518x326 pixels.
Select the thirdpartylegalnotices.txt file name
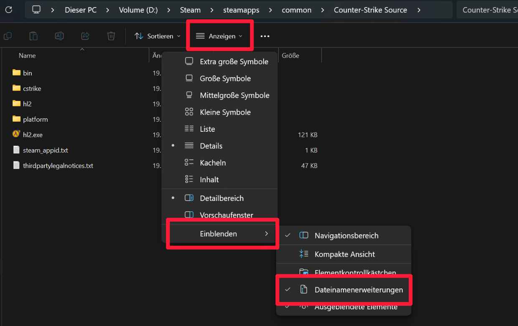58,166
